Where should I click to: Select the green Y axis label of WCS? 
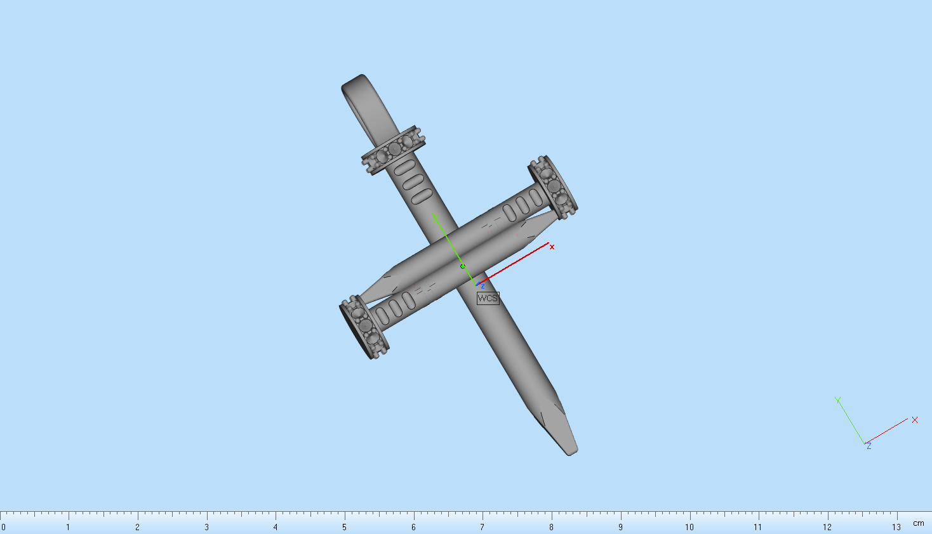click(435, 217)
